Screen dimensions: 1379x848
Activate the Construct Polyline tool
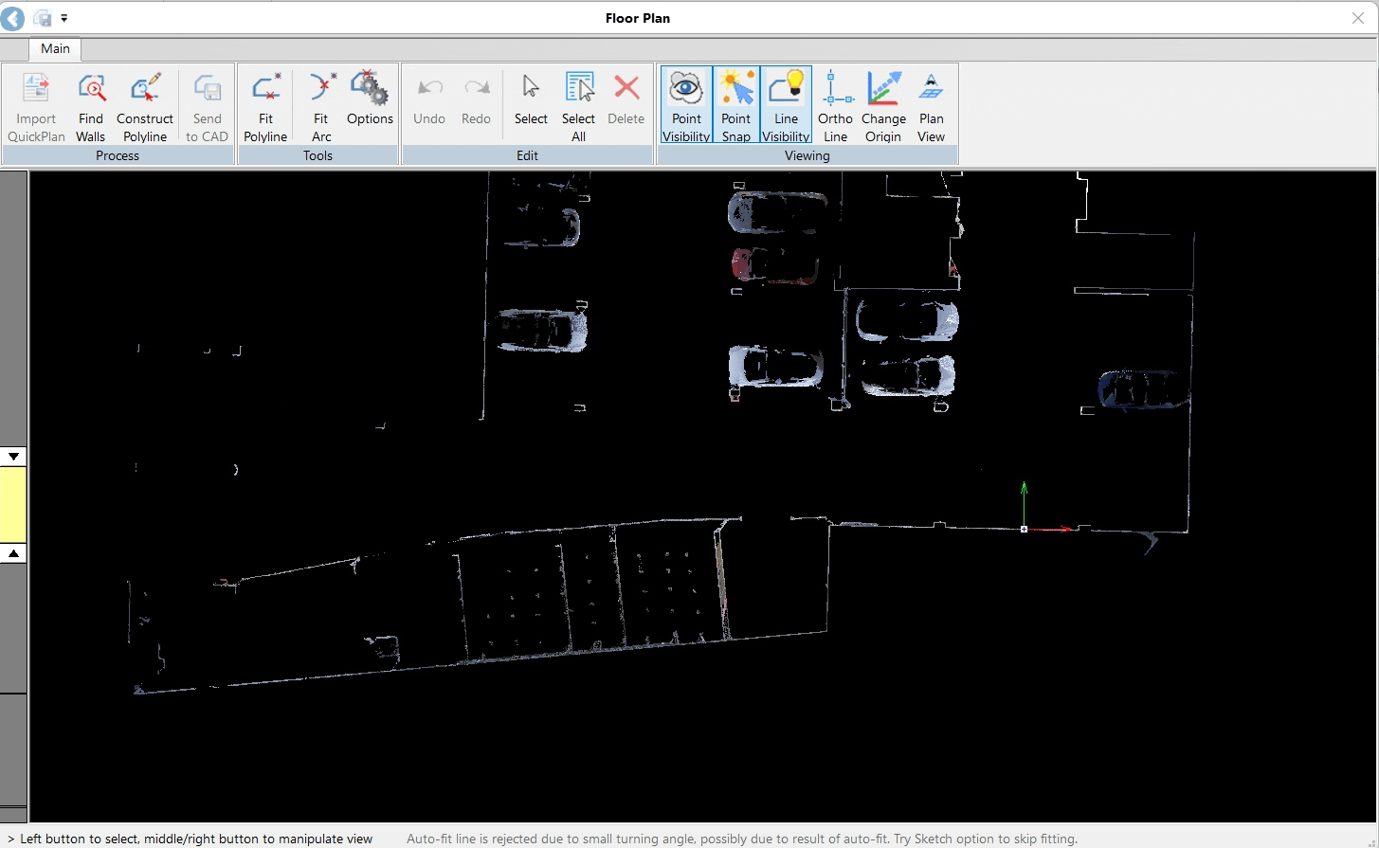[144, 104]
